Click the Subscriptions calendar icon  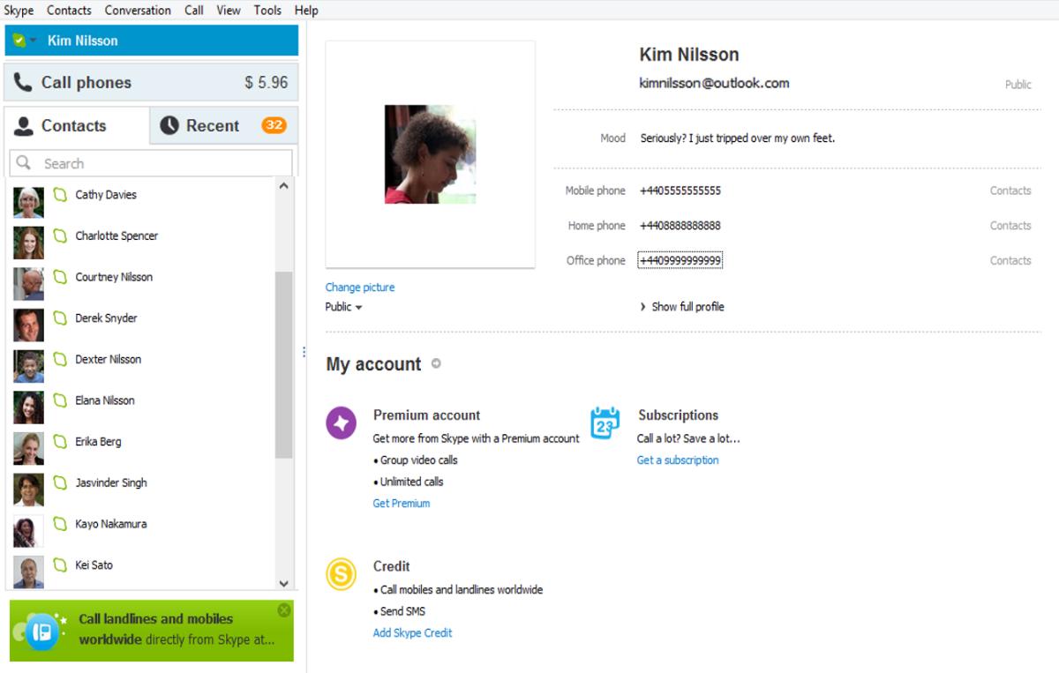coord(605,423)
